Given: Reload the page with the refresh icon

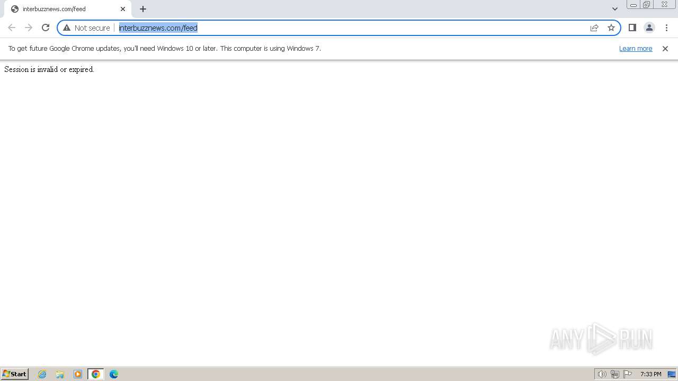Looking at the screenshot, I should pyautogui.click(x=46, y=28).
